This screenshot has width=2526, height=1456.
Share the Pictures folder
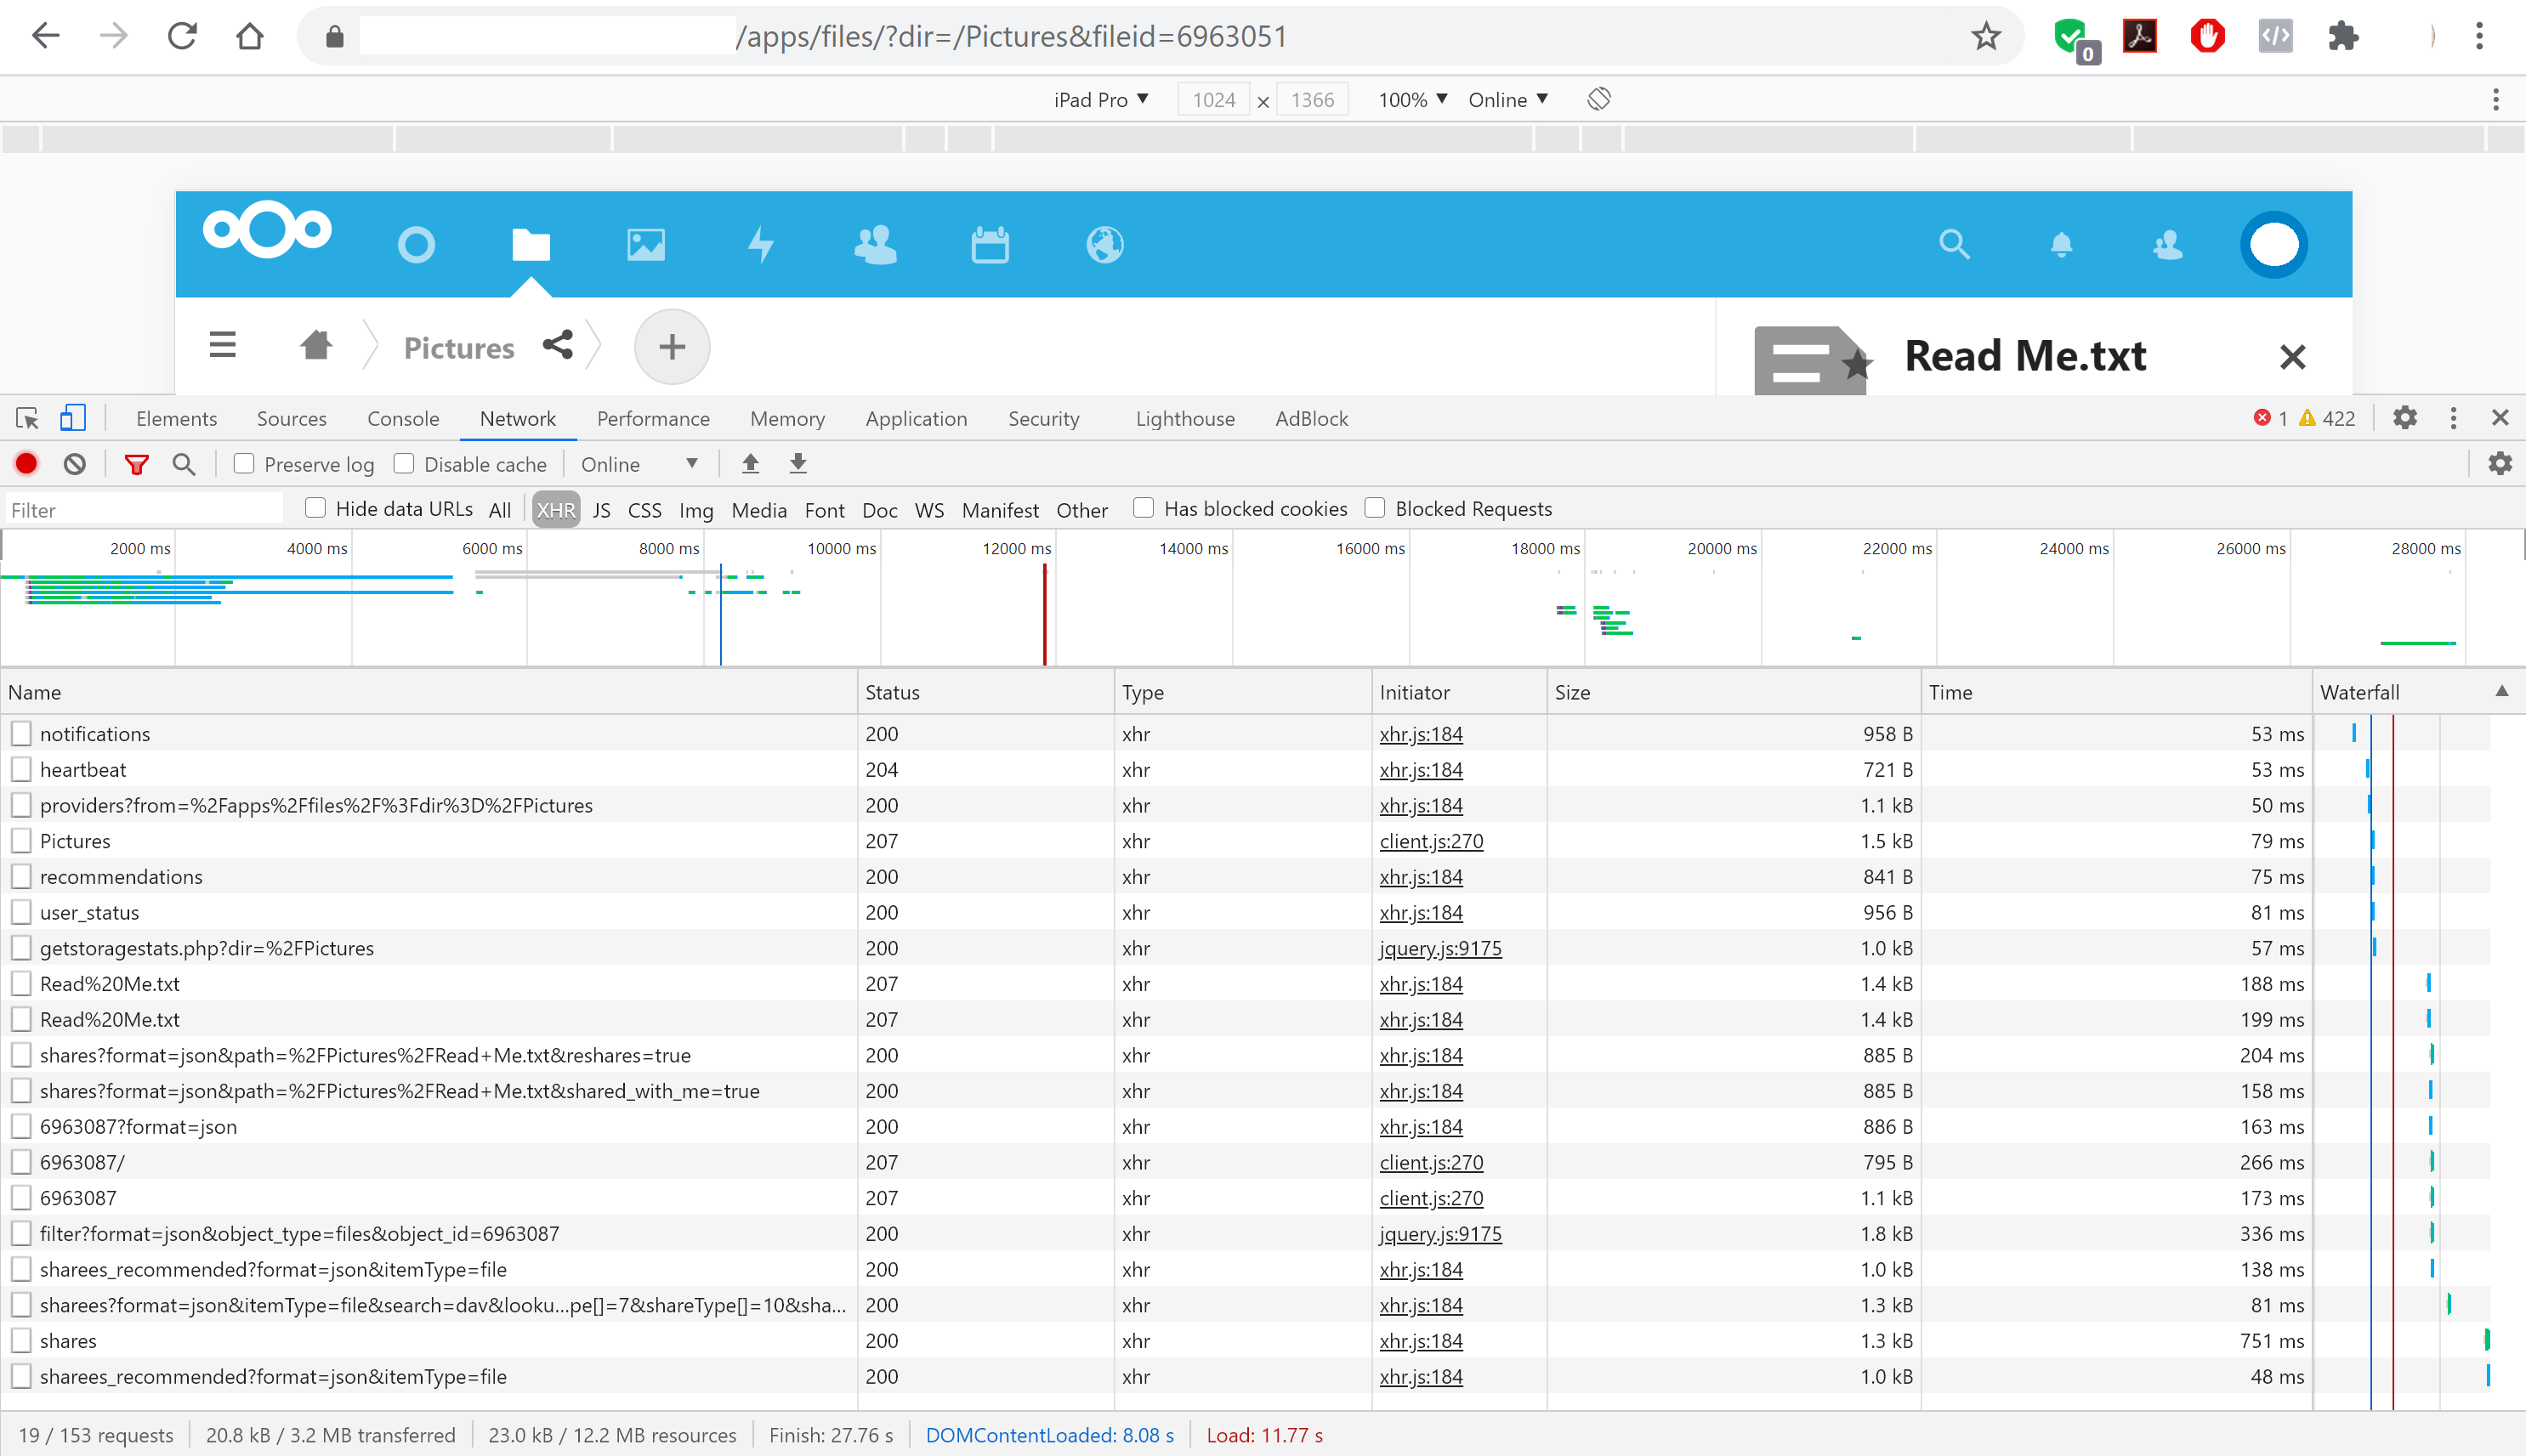tap(558, 346)
